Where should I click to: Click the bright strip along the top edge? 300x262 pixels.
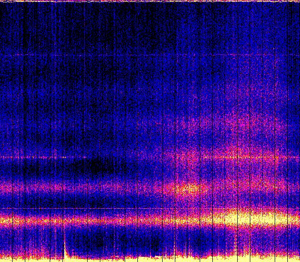[150, 1]
